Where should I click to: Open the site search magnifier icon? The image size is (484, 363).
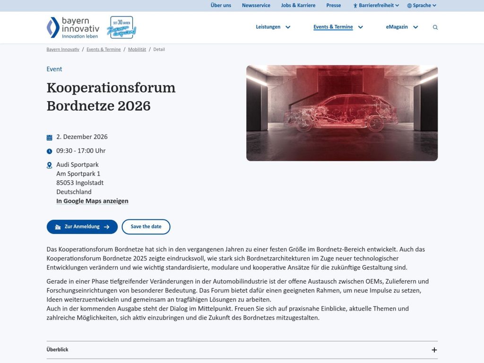coord(435,27)
